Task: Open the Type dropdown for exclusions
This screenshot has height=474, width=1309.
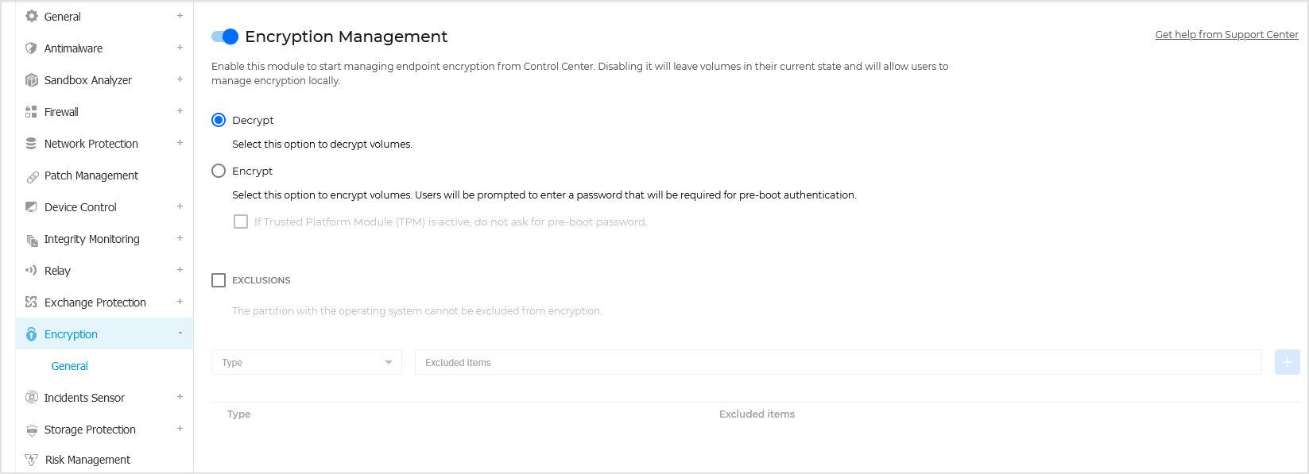Action: (307, 362)
